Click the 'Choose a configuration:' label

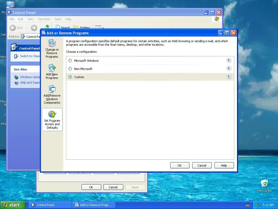[81, 52]
